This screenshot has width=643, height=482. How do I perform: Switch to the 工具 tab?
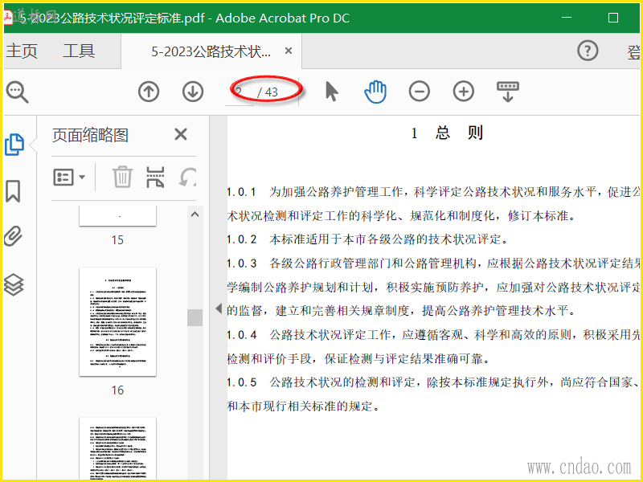click(79, 51)
